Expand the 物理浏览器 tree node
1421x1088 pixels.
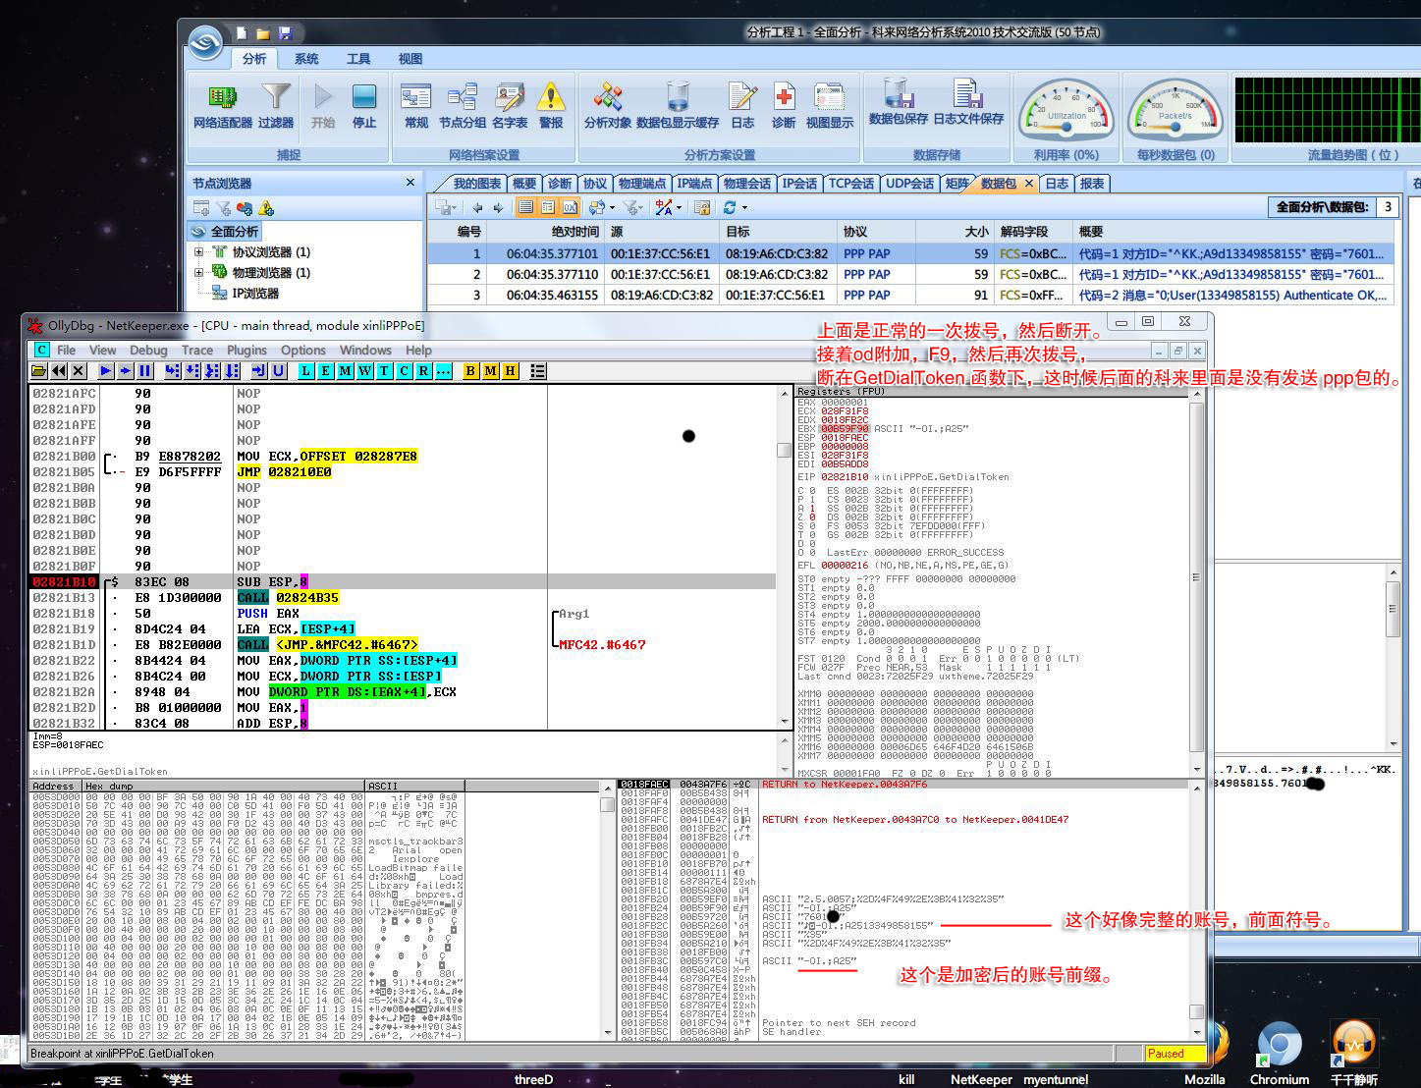[199, 273]
